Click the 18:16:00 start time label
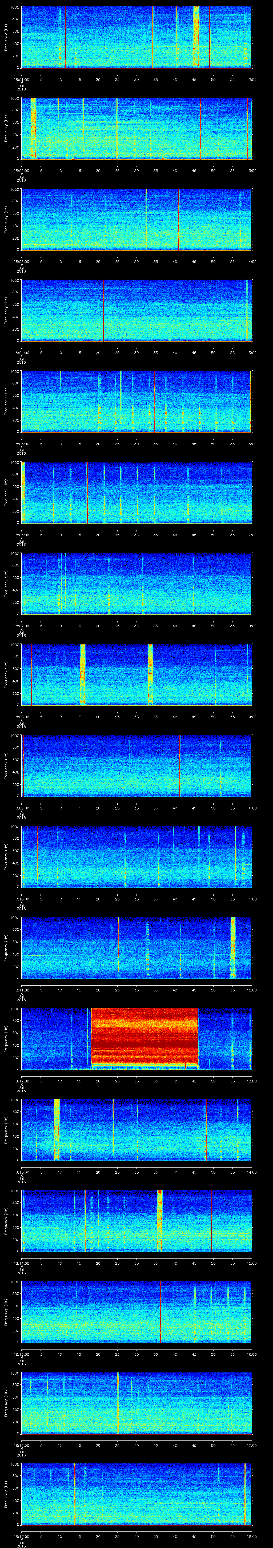 click(x=21, y=1445)
